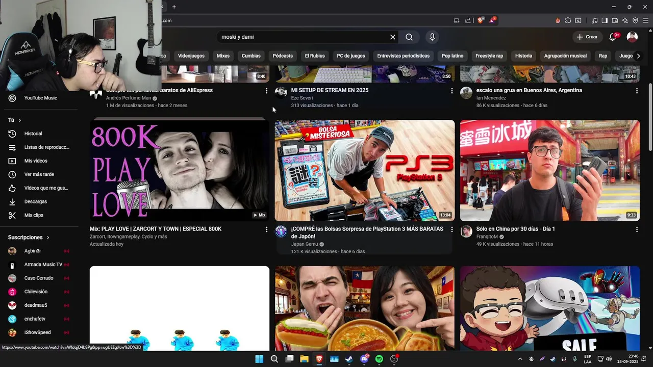Open Brave VPN shield icon
The width and height of the screenshot is (653, 367).
tap(635, 20)
